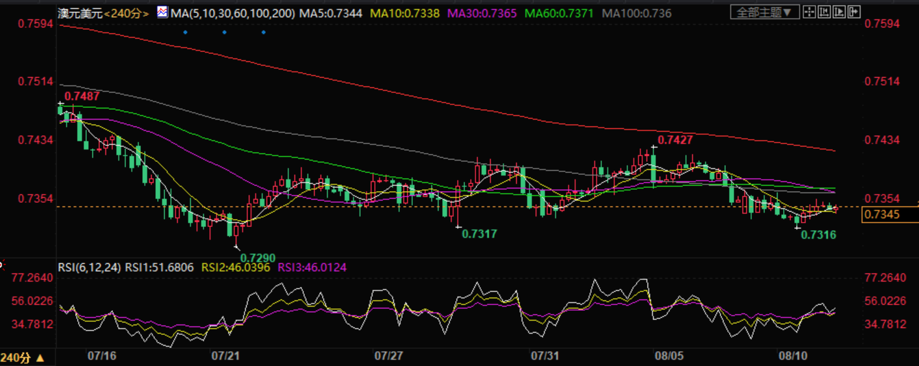Screen dimensions: 919x366
Task: Click the 0.7317 low price marker
Action: 480,234
